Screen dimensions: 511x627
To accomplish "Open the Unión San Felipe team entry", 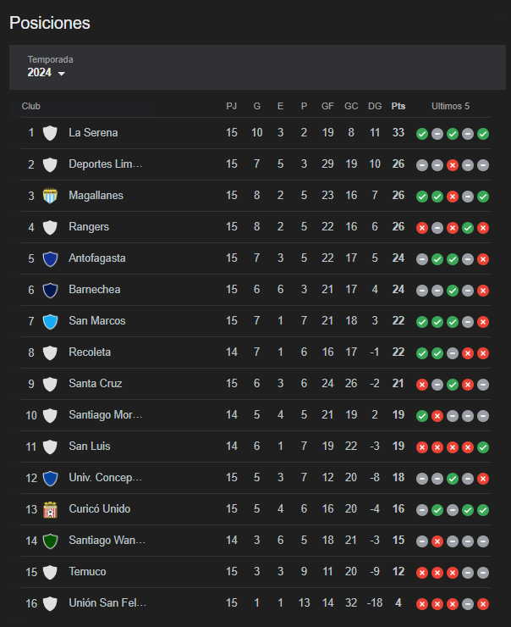I will click(107, 603).
